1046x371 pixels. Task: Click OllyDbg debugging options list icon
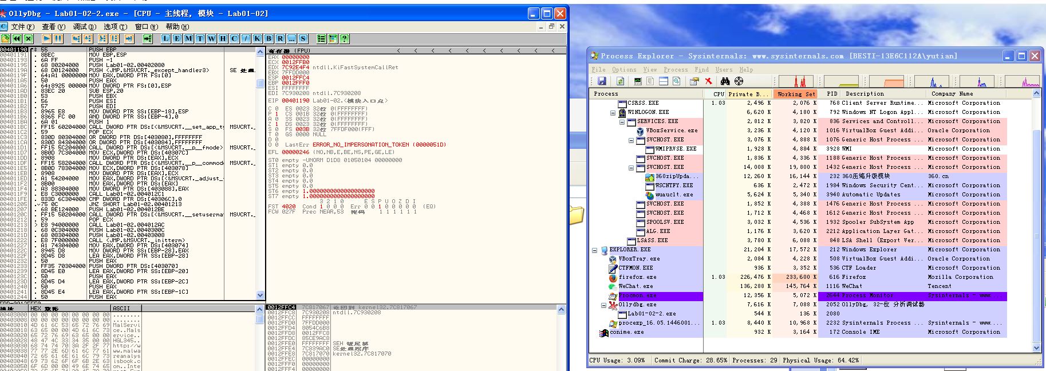point(321,38)
